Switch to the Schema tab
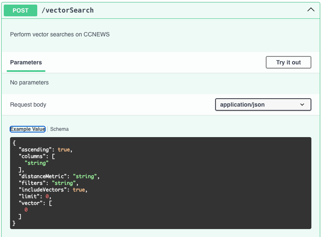The image size is (321, 237). pyautogui.click(x=59, y=129)
